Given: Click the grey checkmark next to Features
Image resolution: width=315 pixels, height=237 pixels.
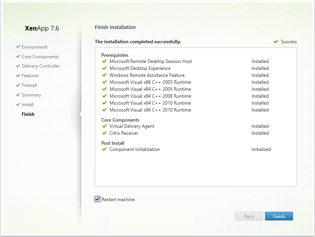Looking at the screenshot, I should (18, 75).
